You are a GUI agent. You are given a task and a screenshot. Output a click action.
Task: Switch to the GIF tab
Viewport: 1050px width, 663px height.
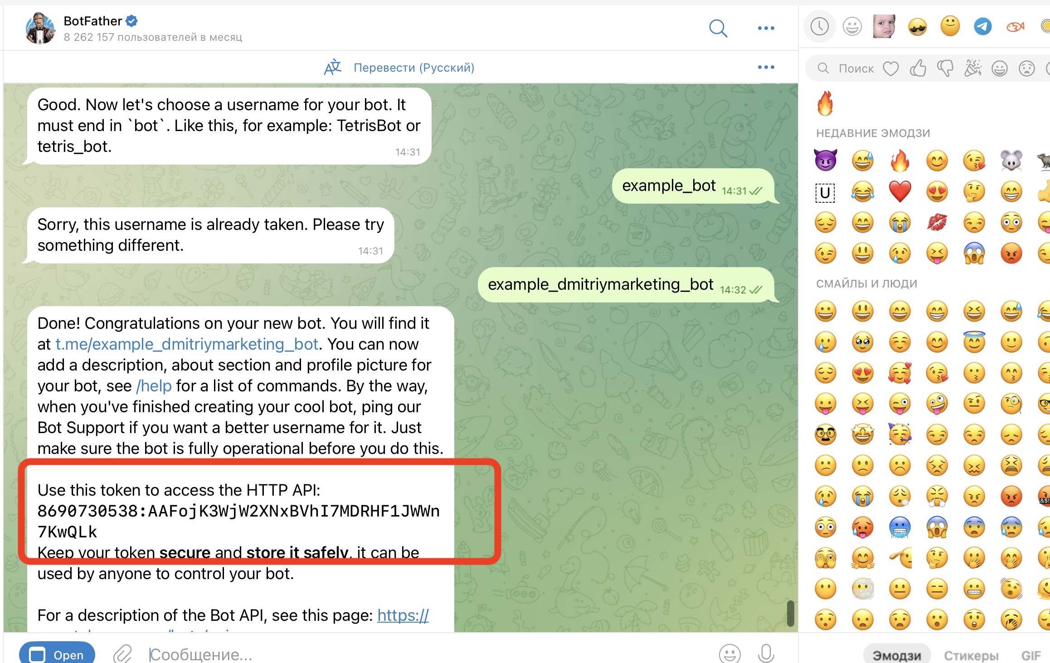point(1031,655)
